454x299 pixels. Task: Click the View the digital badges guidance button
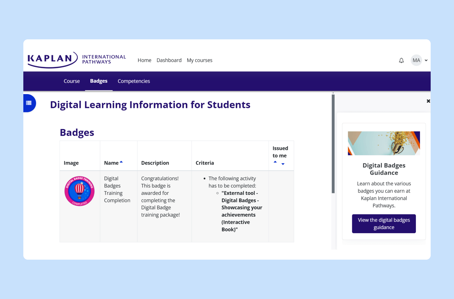click(x=384, y=223)
